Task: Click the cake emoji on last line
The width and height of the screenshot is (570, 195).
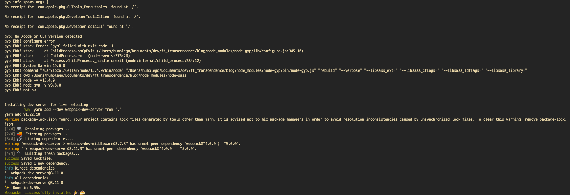Action: (x=82, y=193)
